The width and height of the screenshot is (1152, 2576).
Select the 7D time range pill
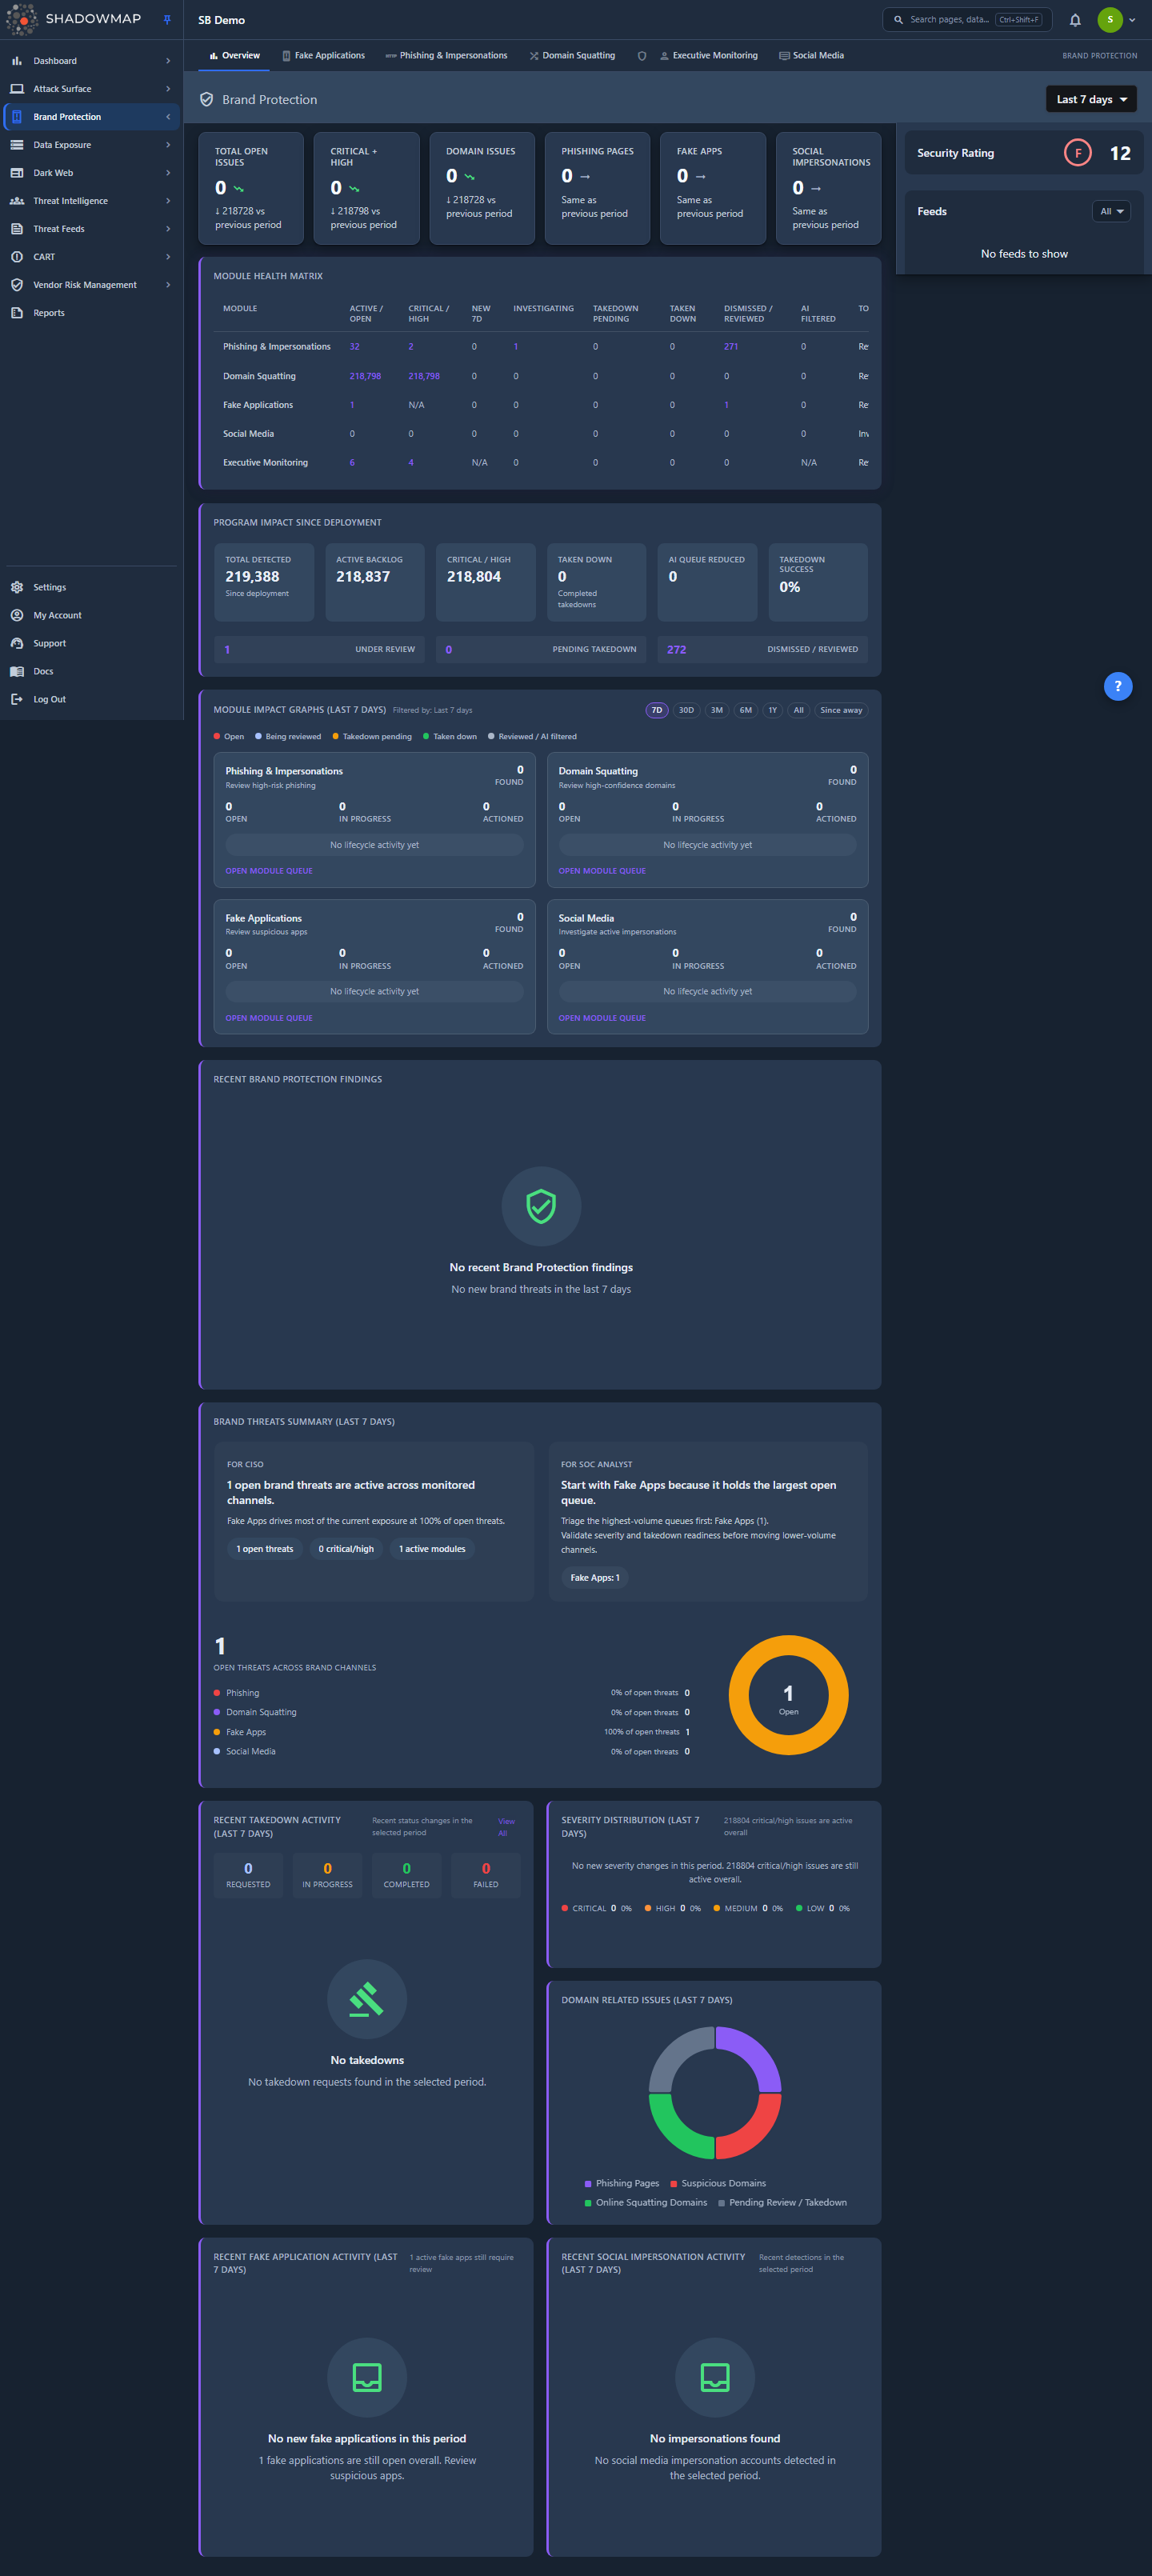657,710
